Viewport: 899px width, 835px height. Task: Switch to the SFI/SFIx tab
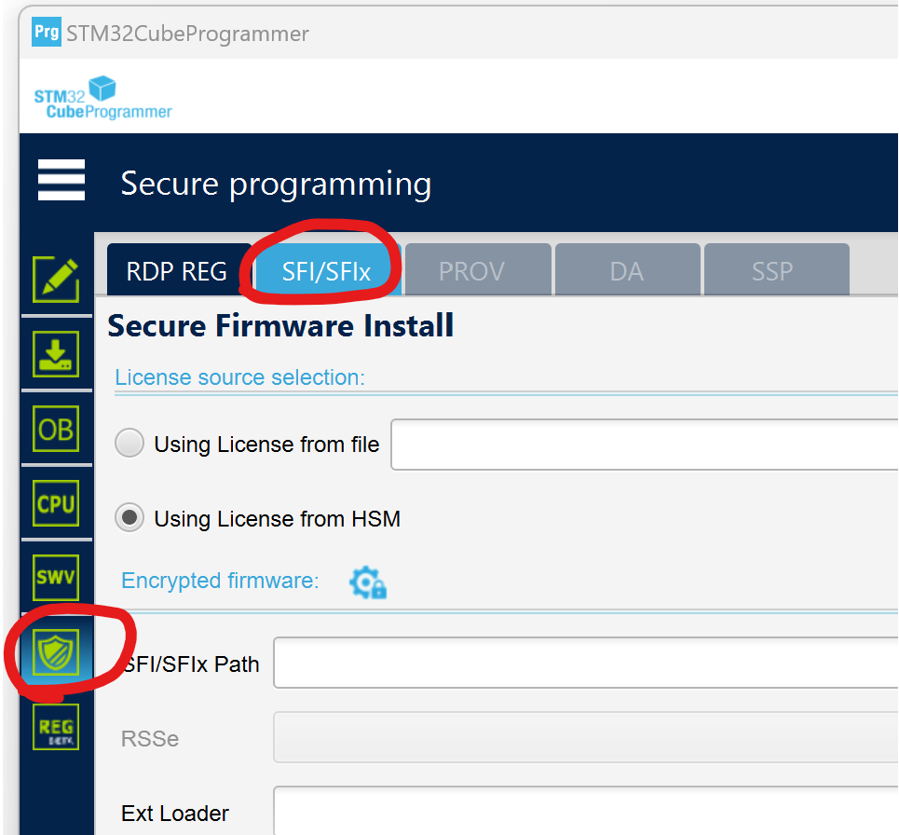tap(327, 270)
